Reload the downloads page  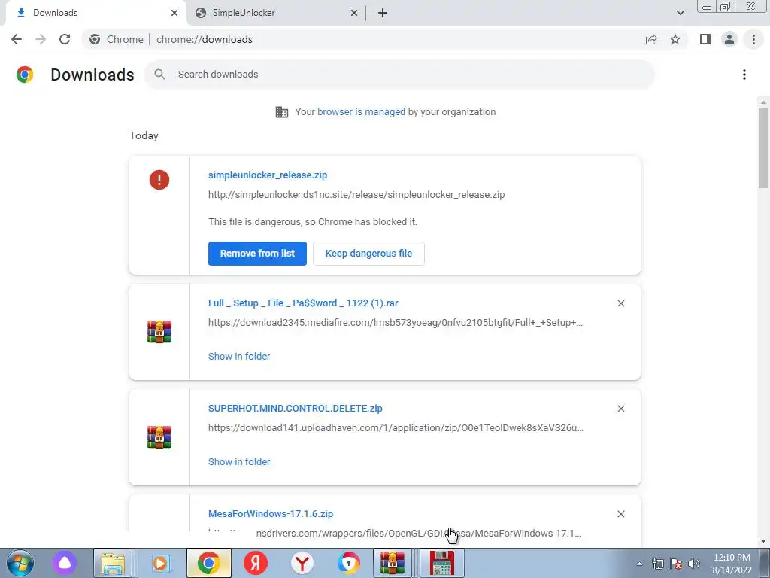65,39
